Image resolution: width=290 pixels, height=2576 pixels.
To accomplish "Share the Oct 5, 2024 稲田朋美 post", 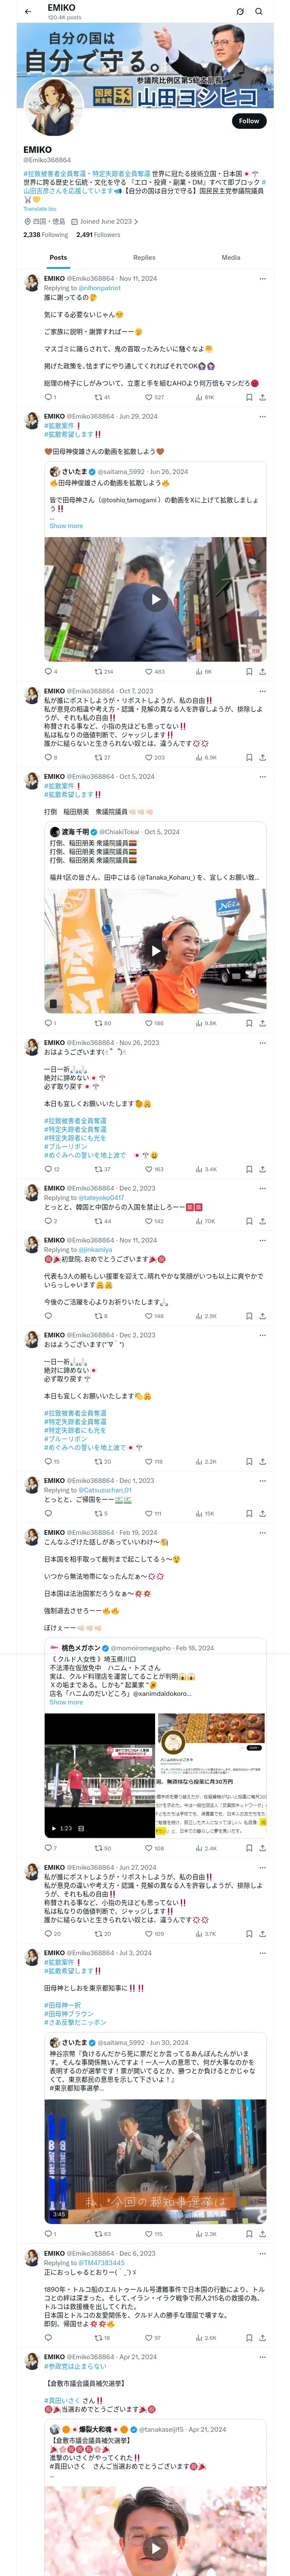I will coord(263,1023).
